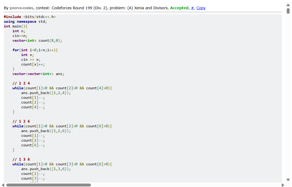Screen dimensions: 292x187
Task: Click the int main(){ line
Action: [16, 26]
